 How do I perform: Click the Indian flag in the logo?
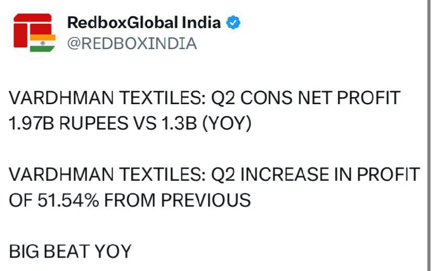click(43, 43)
